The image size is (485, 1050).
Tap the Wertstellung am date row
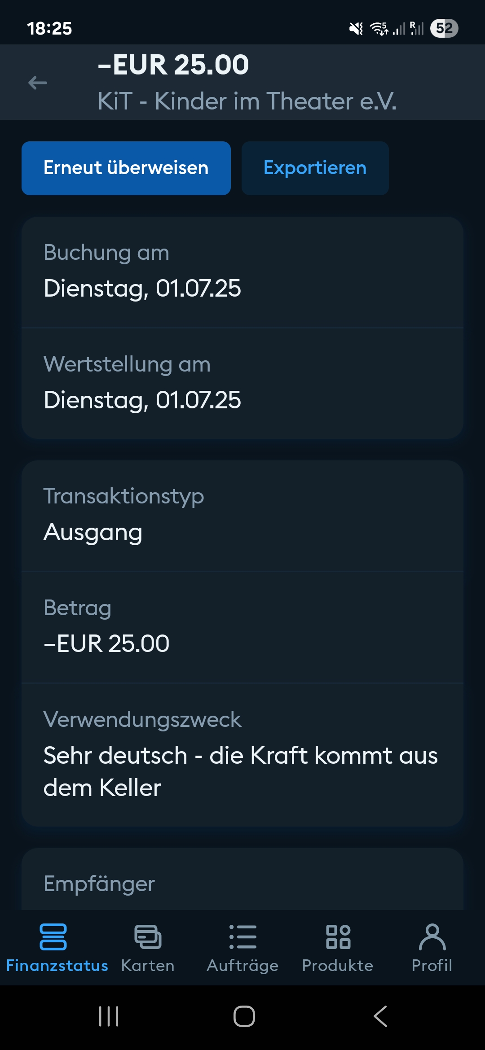242,383
